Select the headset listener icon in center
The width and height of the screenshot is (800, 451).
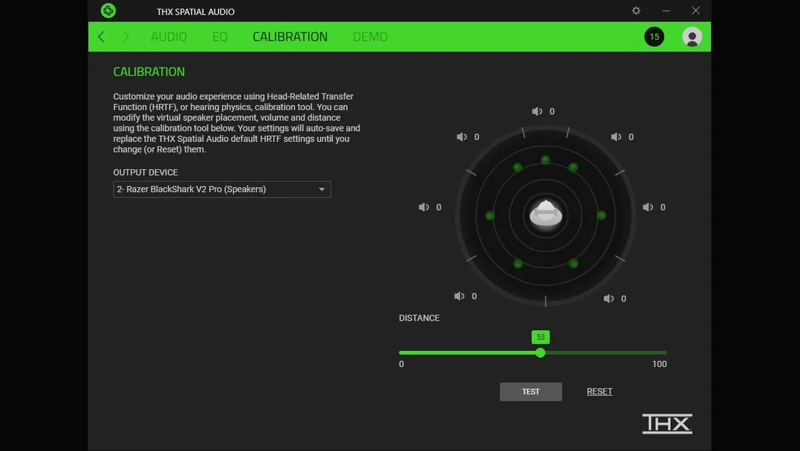tap(546, 215)
